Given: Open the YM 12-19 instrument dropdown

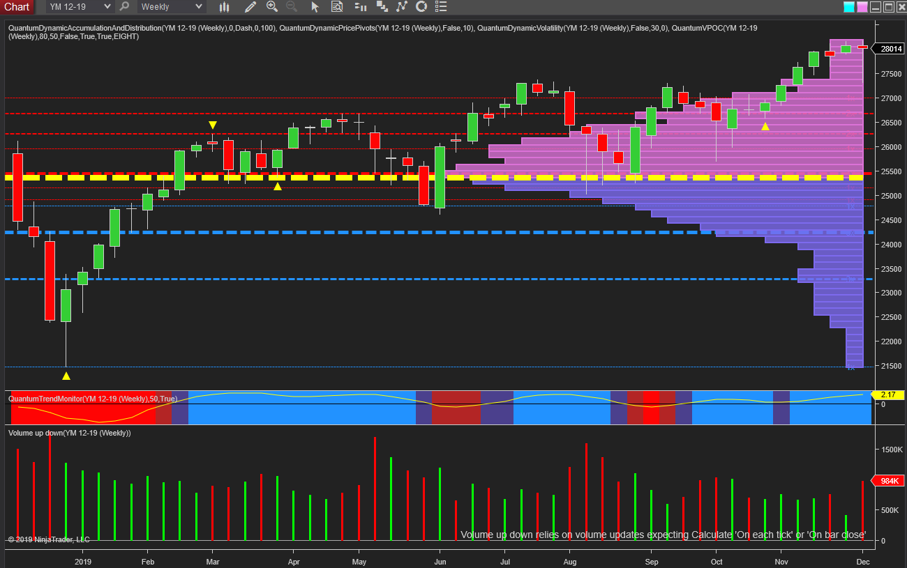Looking at the screenshot, I should [79, 6].
